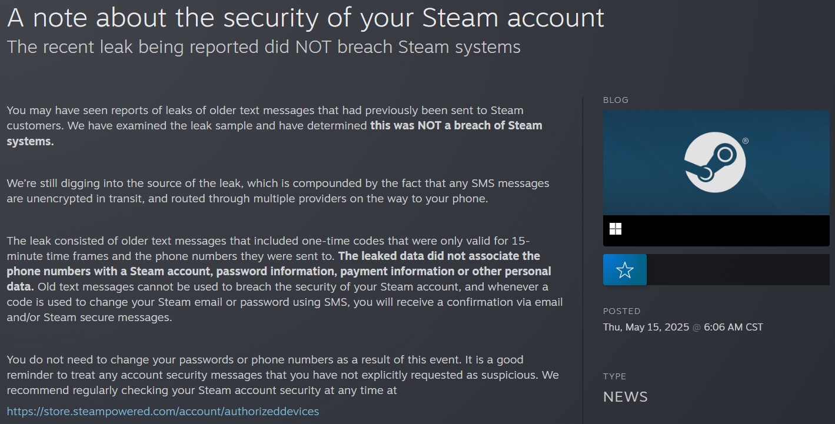Click the BLOG heading above the banner
Image resolution: width=835 pixels, height=424 pixels.
click(x=616, y=100)
